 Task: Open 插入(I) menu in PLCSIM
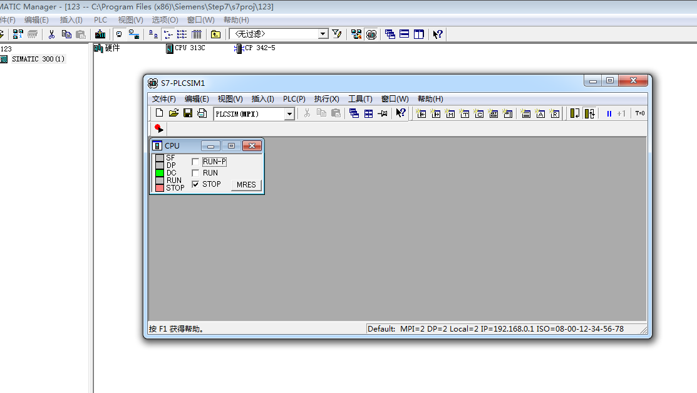click(263, 99)
